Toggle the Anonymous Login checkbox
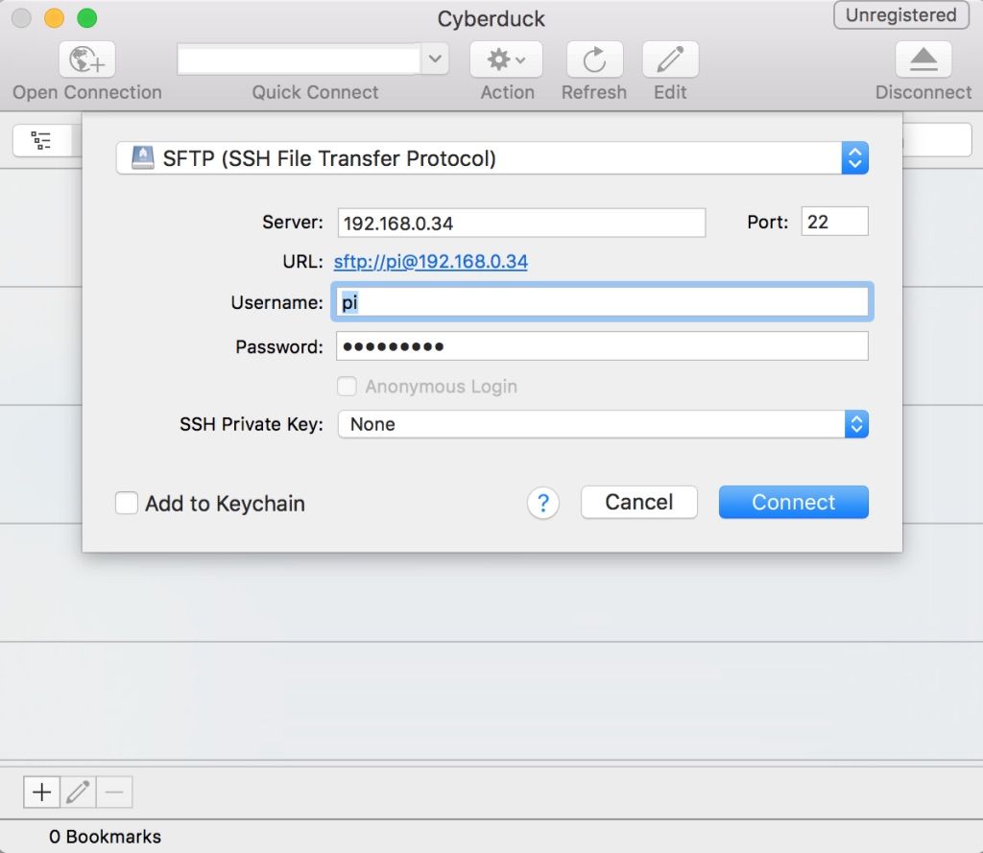 coord(347,386)
